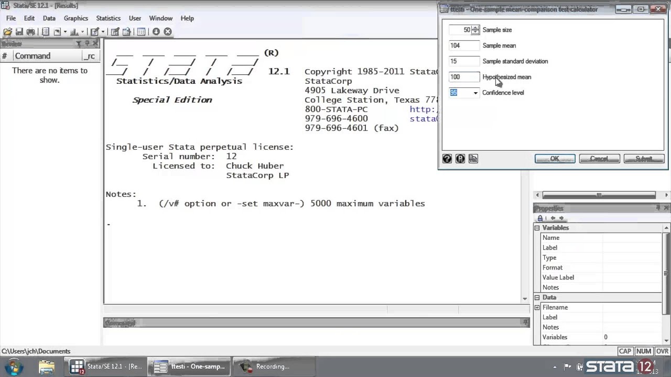Open the Viewer toolbar dropdown arrow
This screenshot has height=377, width=671.
65,32
